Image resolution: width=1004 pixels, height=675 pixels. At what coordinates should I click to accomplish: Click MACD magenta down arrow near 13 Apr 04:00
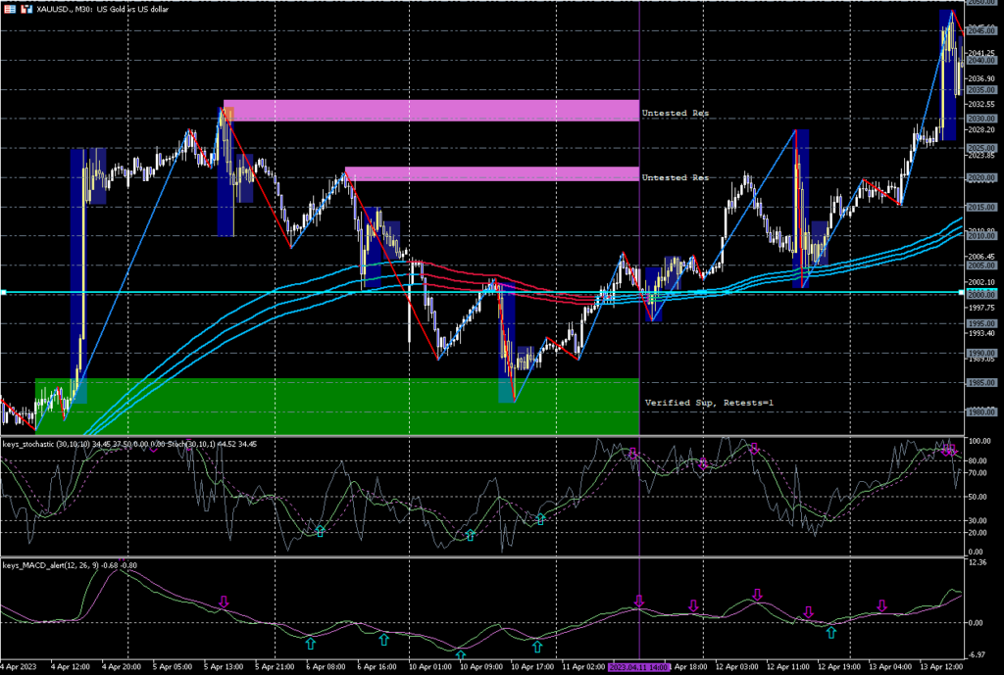point(881,606)
